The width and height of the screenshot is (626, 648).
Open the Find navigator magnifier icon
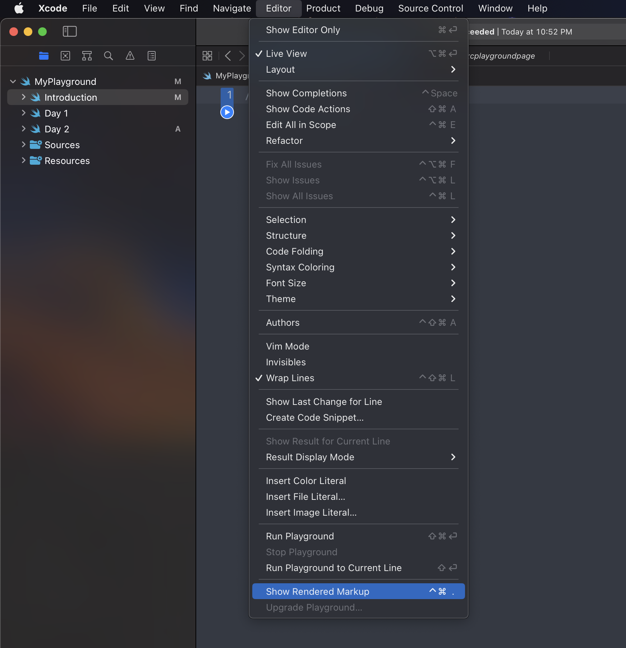109,56
